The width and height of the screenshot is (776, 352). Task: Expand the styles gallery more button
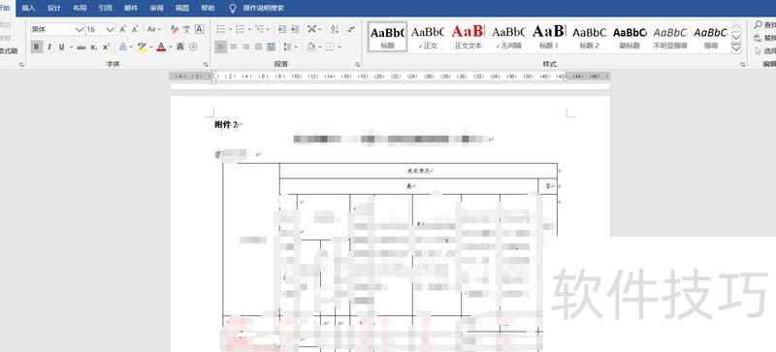(736, 48)
